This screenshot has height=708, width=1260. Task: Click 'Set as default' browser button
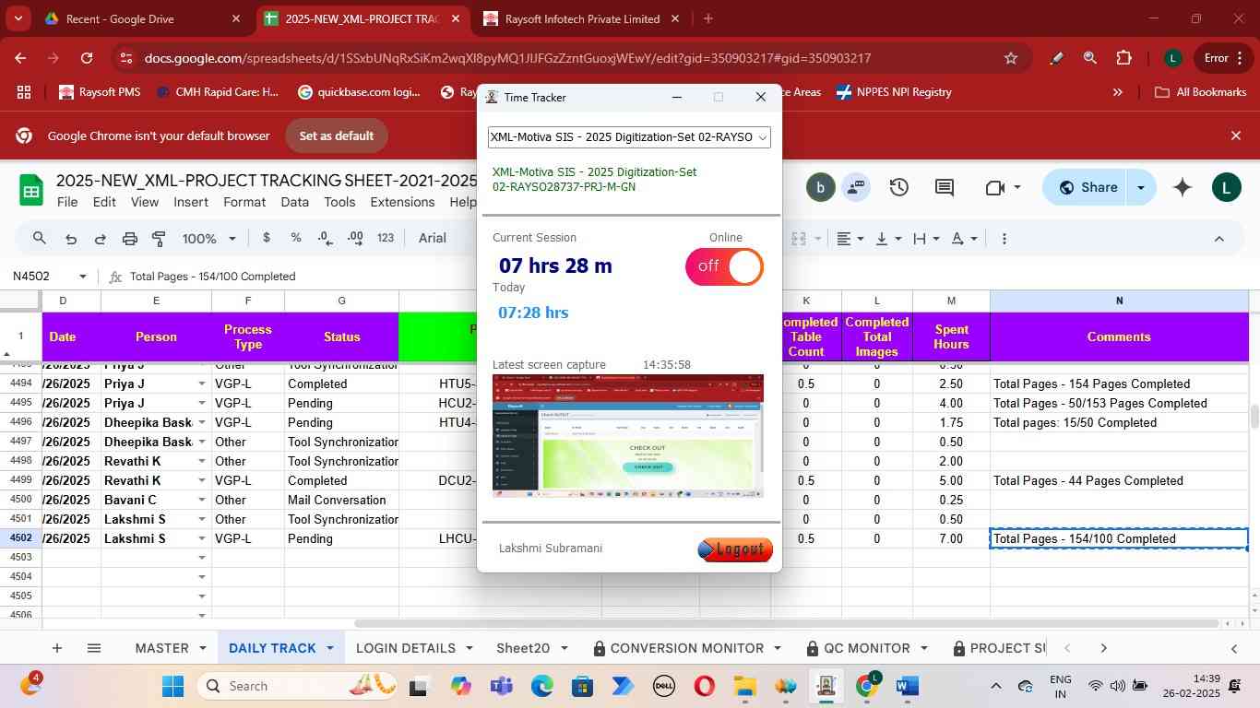tap(336, 136)
